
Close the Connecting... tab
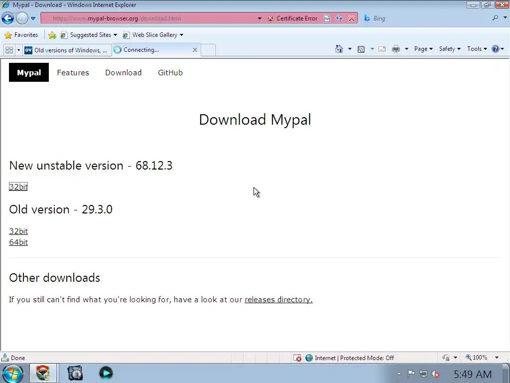[195, 50]
